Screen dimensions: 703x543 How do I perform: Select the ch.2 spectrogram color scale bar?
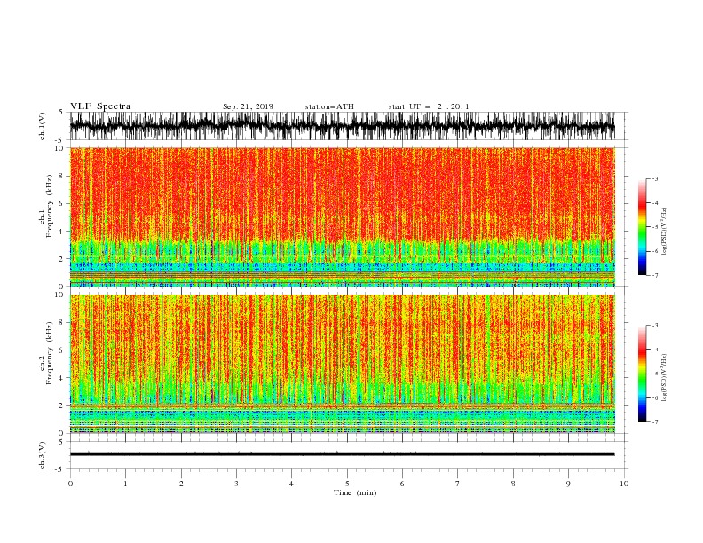coord(642,374)
